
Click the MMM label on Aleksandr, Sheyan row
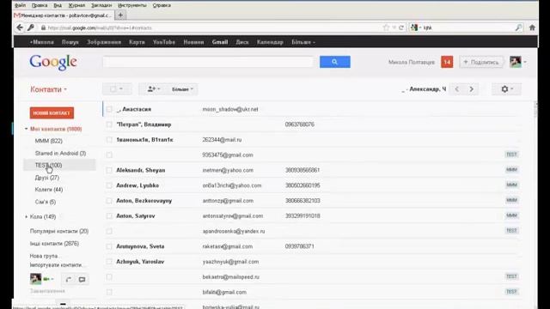click(x=512, y=170)
